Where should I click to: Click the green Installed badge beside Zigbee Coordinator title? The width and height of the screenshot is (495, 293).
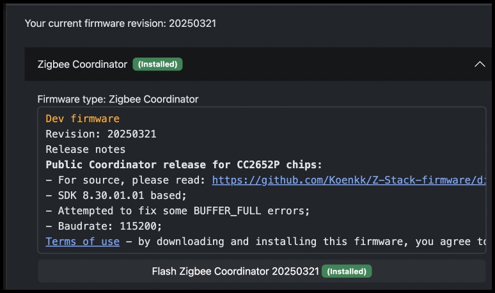[x=157, y=64]
